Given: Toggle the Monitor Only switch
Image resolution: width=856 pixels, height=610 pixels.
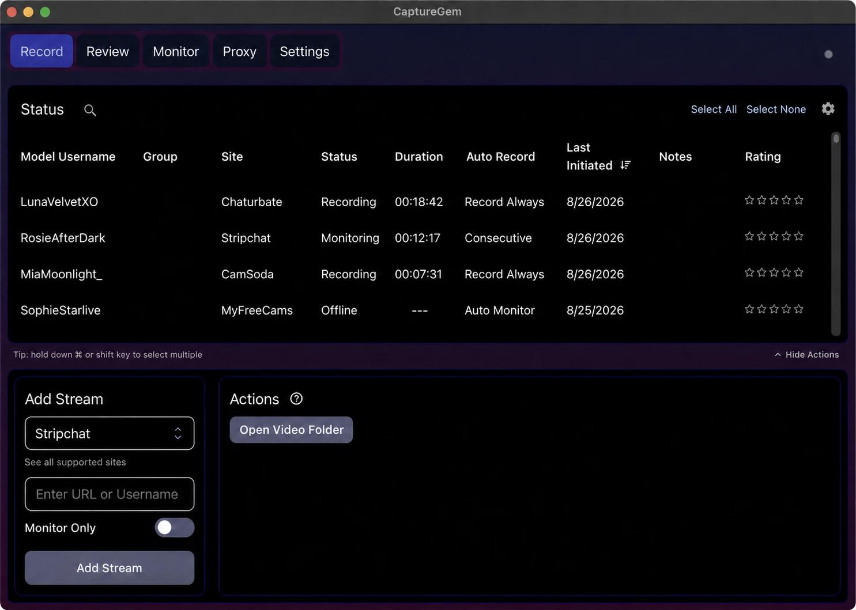Looking at the screenshot, I should coord(174,528).
